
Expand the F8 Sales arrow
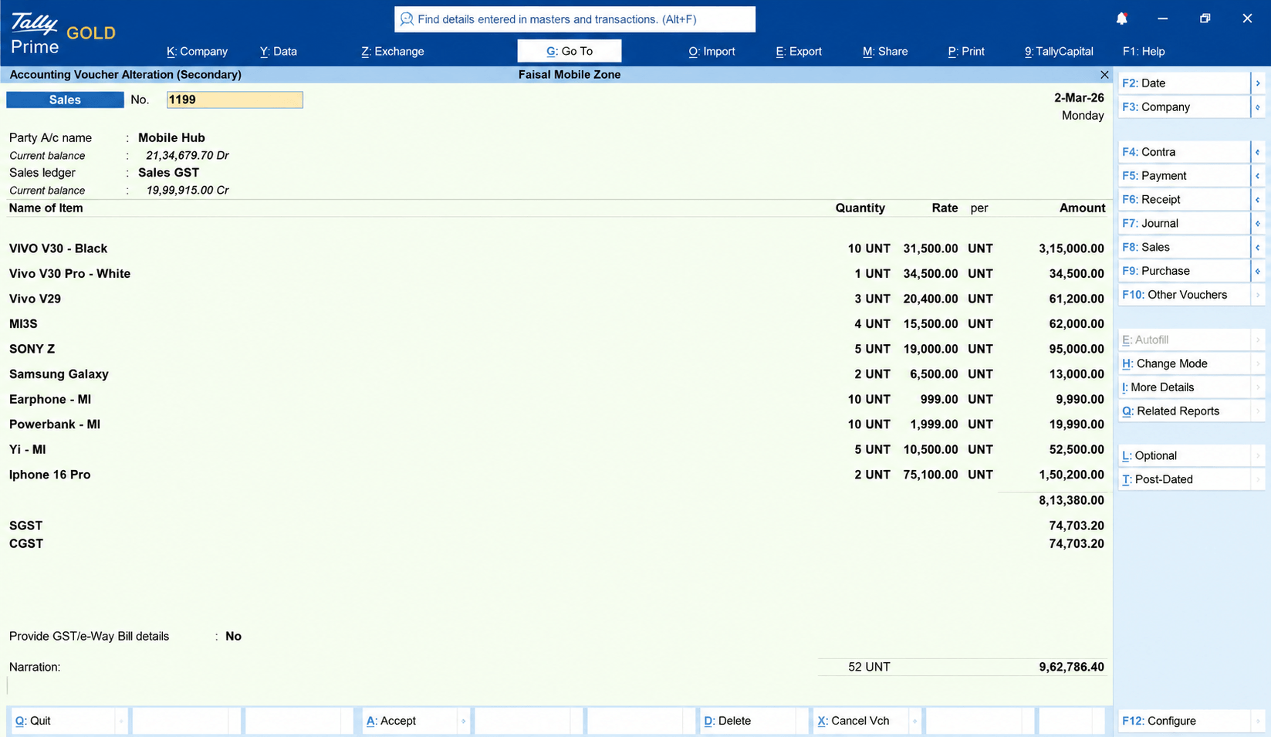[x=1258, y=248]
